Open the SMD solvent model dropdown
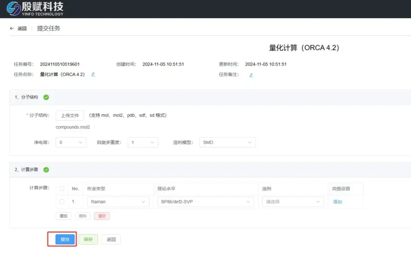 tap(227, 142)
